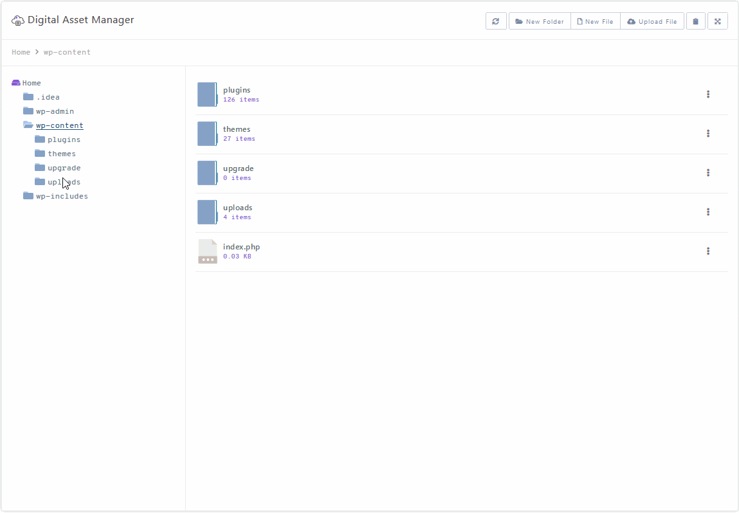The height and width of the screenshot is (513, 739).
Task: Open the themes folder icon in file list
Action: [x=207, y=133]
